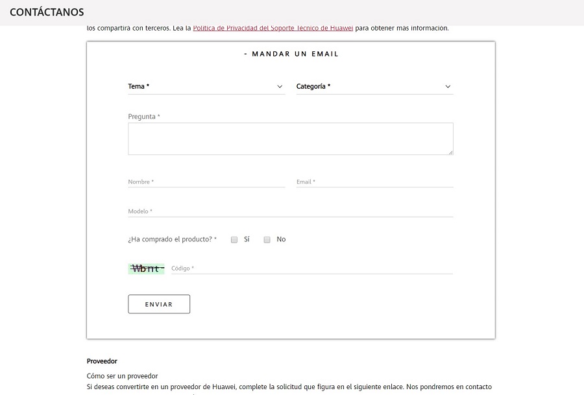
Task: Select the Email input field
Action: (374, 182)
